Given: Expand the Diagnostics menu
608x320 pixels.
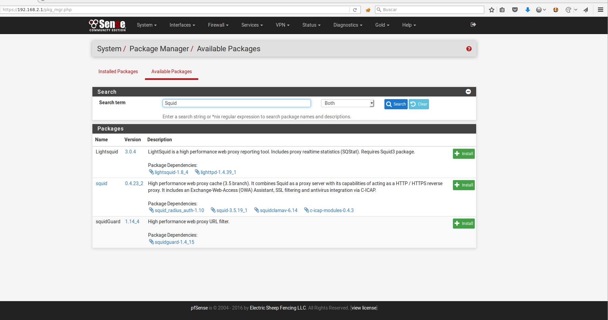Looking at the screenshot, I should pos(348,25).
